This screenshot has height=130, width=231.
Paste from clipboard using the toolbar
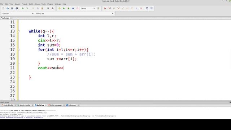42,8
